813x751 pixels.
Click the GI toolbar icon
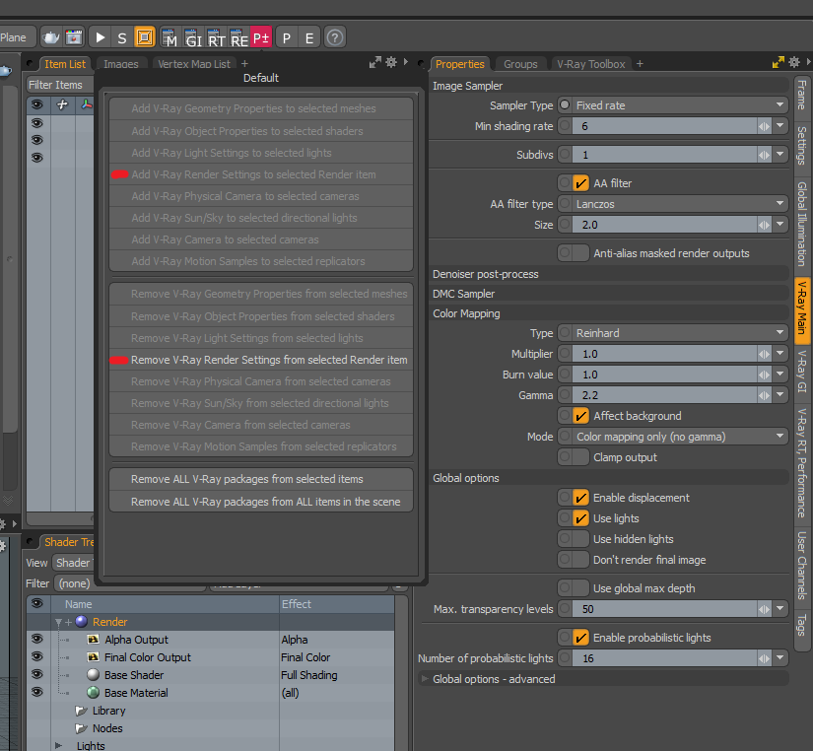[x=193, y=37]
